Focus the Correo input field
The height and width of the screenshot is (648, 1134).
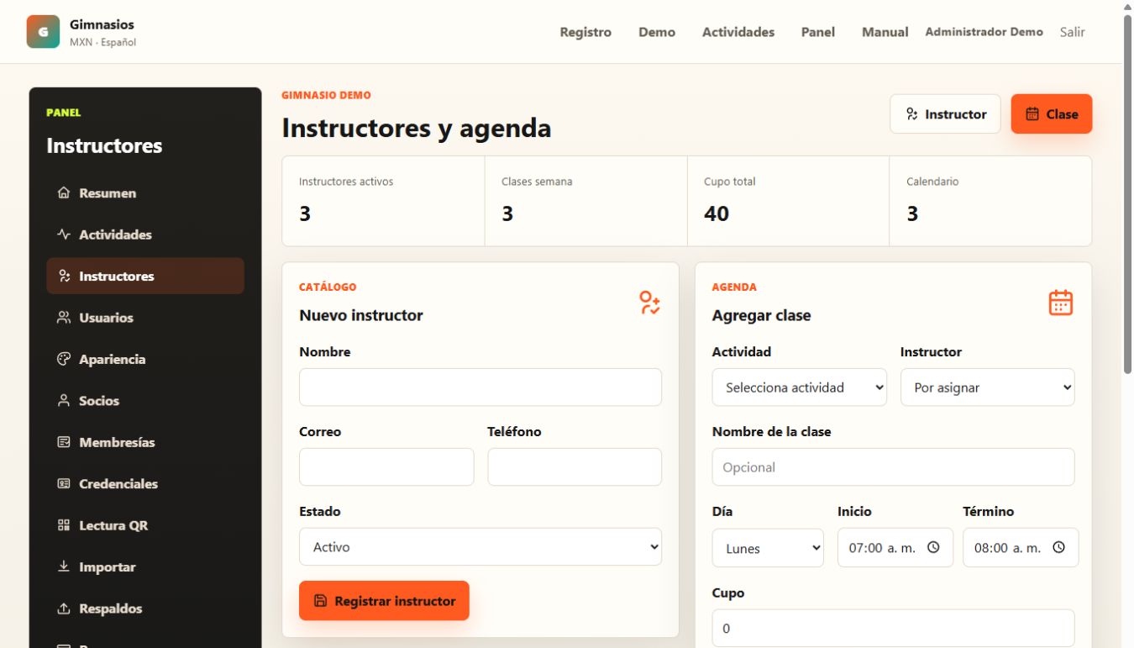(386, 467)
